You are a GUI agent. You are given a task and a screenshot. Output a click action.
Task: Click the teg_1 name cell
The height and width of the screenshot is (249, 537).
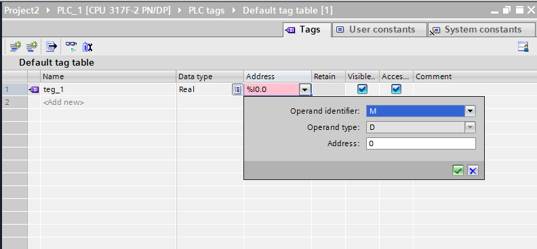tap(108, 89)
